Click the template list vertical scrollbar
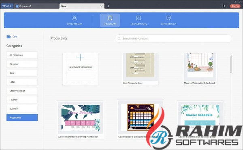The width and height of the screenshot is (243, 150). (x=231, y=65)
